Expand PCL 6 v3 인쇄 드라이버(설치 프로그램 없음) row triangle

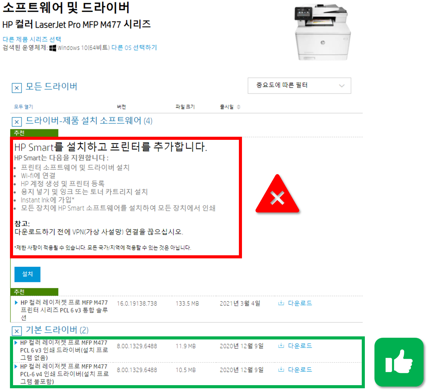pyautogui.click(x=16, y=343)
